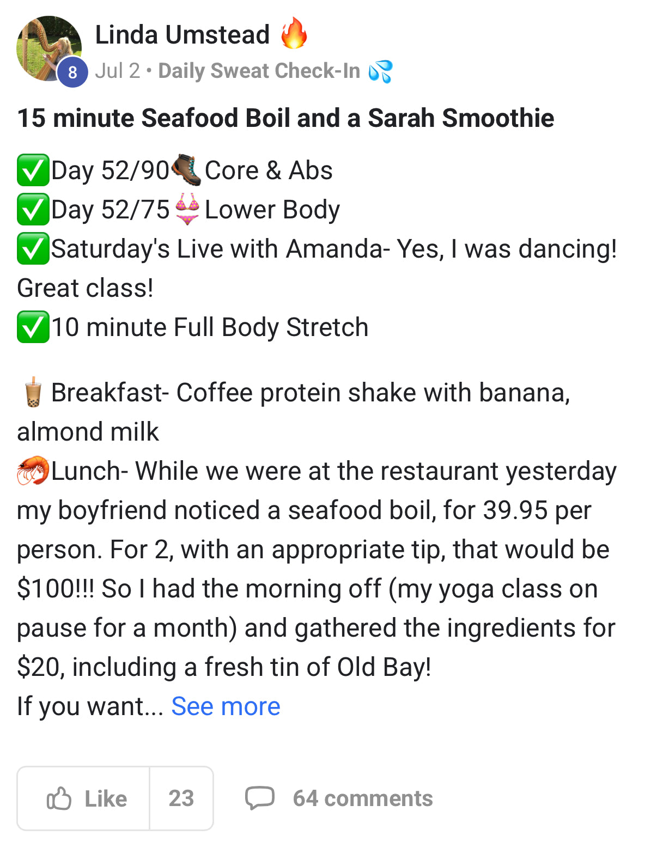Click the sweat droplets emoji icon
This screenshot has width=657, height=848.
(380, 71)
